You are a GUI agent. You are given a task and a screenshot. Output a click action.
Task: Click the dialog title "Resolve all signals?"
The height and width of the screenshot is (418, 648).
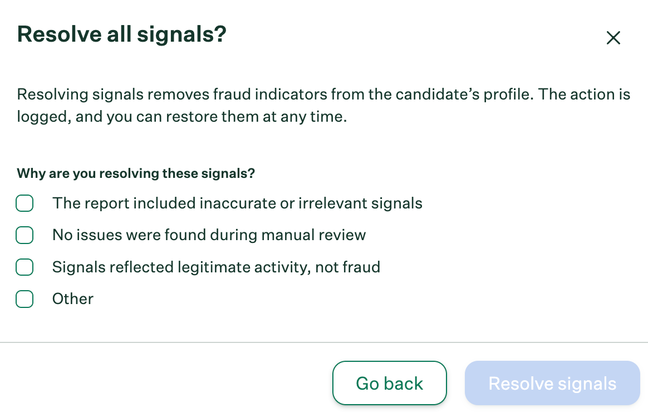(122, 34)
